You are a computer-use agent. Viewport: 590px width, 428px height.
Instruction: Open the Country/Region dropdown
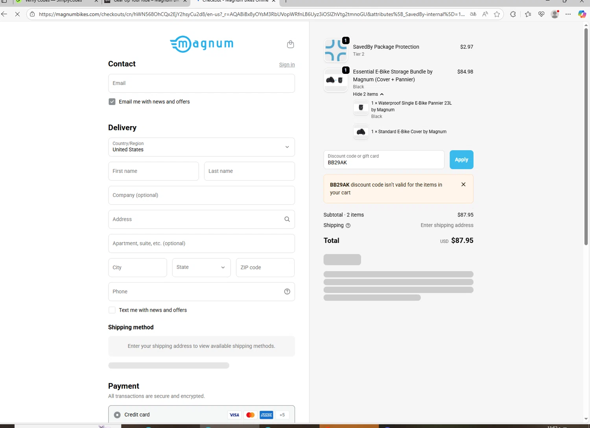coord(201,147)
